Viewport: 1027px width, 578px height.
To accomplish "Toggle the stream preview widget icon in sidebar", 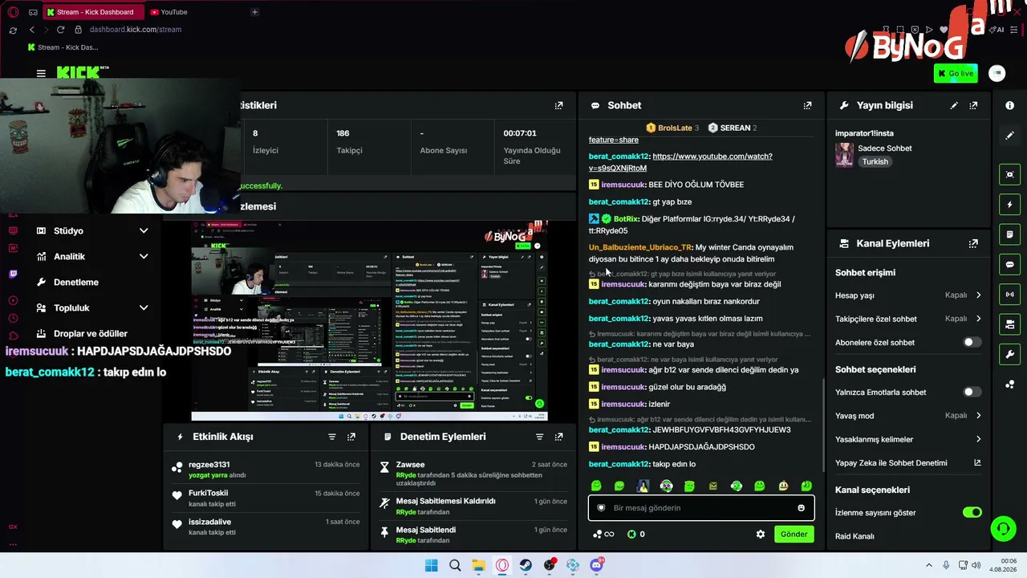I will (1009, 174).
